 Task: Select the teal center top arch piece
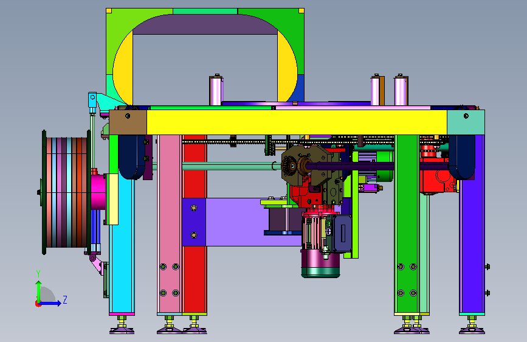click(x=205, y=11)
